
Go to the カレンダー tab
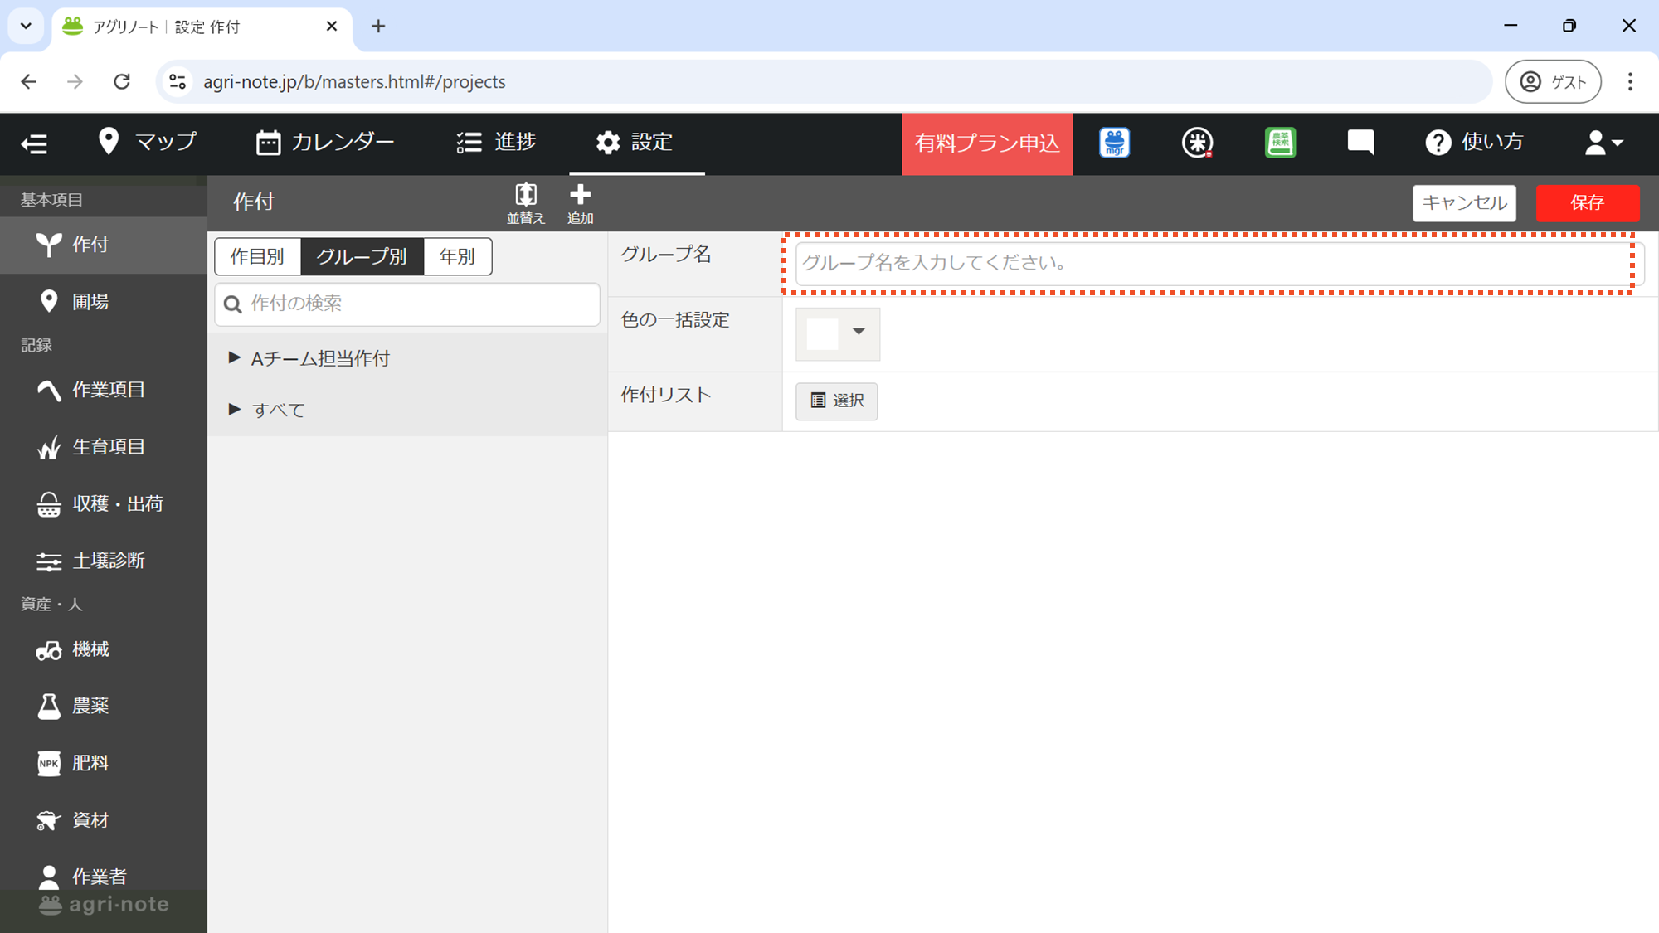click(325, 143)
